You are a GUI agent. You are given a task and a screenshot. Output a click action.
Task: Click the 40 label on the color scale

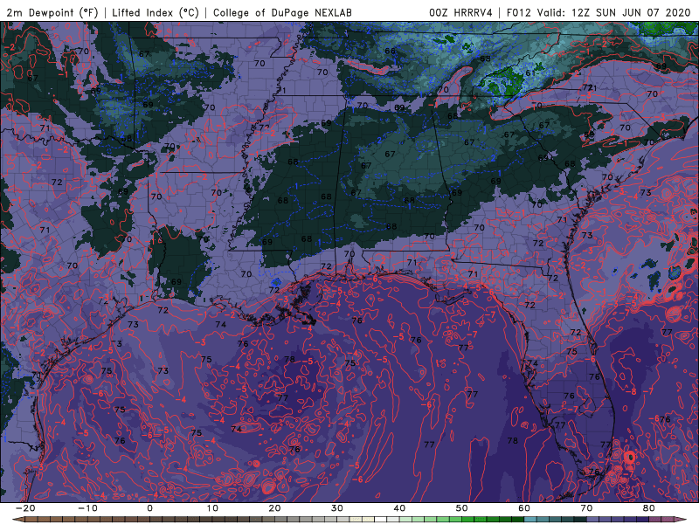pos(399,508)
